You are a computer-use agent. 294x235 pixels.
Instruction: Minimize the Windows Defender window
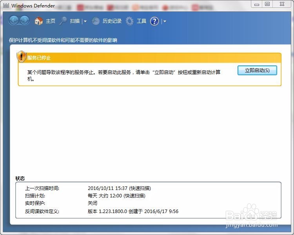click(257, 4)
